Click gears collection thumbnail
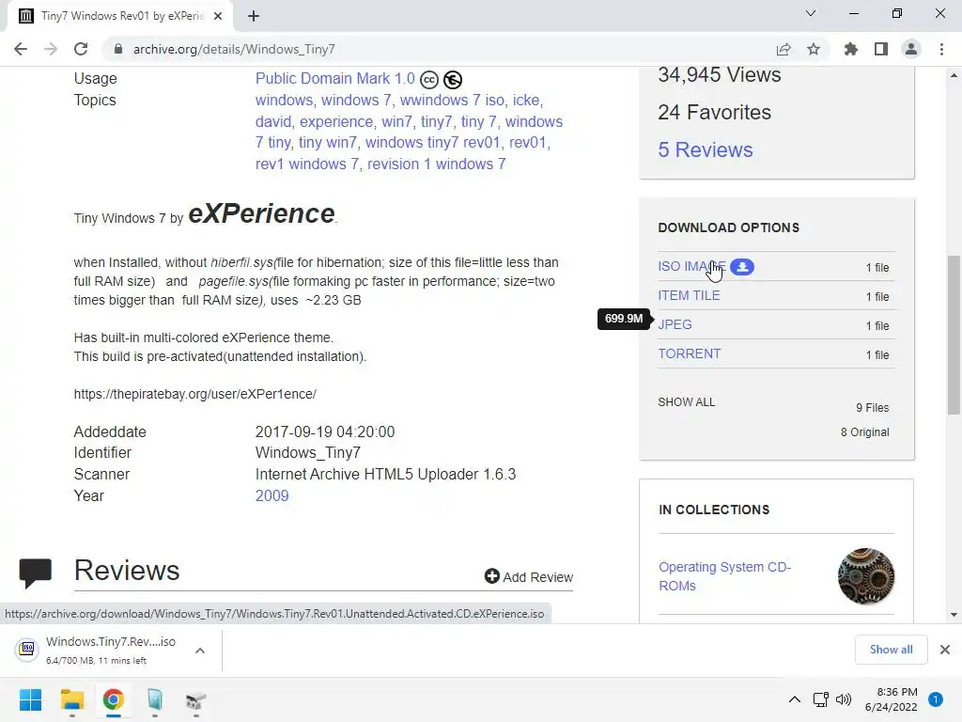 tap(865, 576)
